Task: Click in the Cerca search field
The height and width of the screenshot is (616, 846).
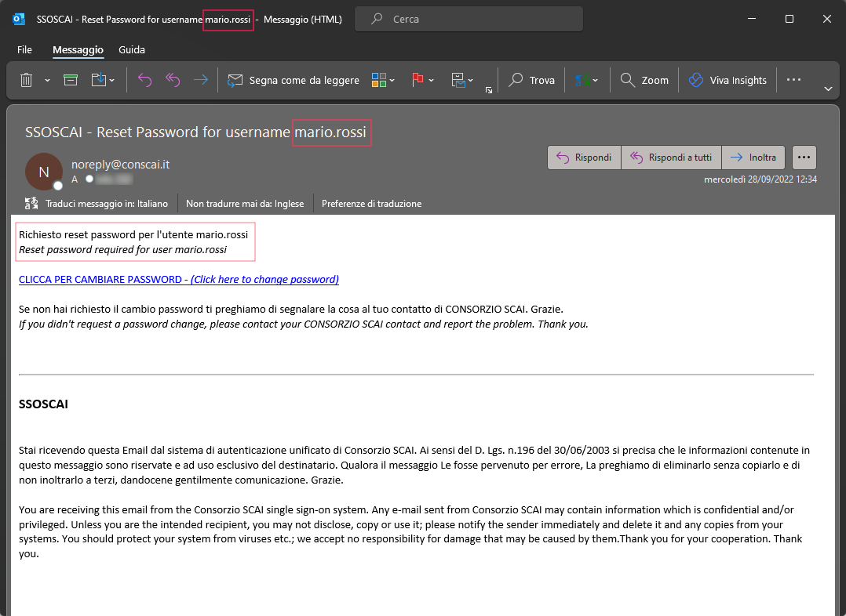Action: [x=479, y=19]
